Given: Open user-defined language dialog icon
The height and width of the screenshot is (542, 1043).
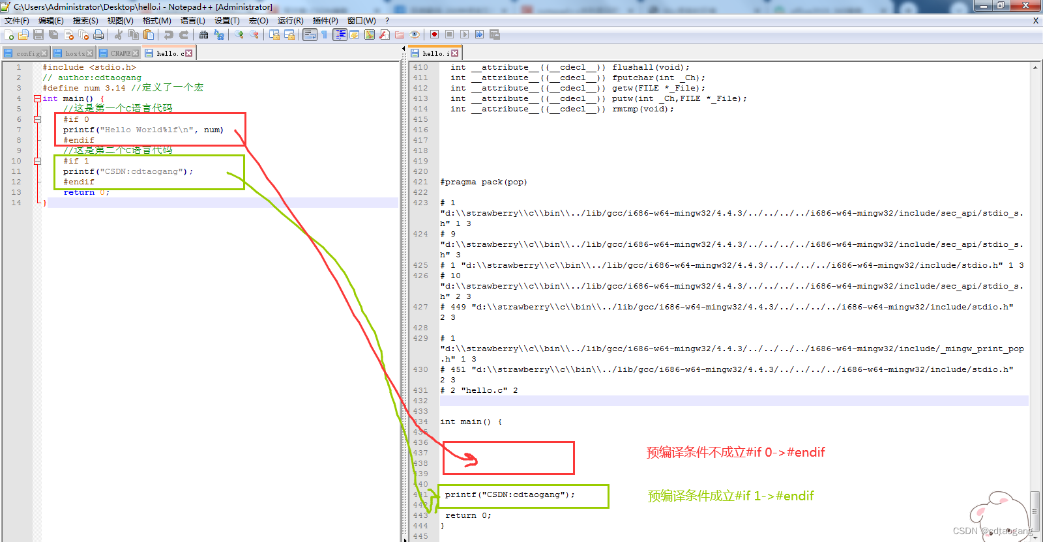Looking at the screenshot, I should [354, 35].
